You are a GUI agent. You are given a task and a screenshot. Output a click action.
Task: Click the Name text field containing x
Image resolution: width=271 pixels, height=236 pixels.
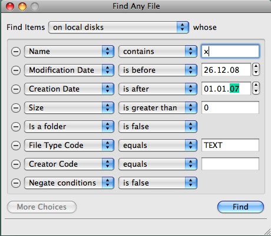230,52
